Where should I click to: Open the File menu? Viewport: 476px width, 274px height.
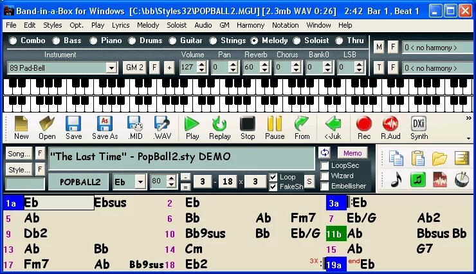[x=11, y=25]
